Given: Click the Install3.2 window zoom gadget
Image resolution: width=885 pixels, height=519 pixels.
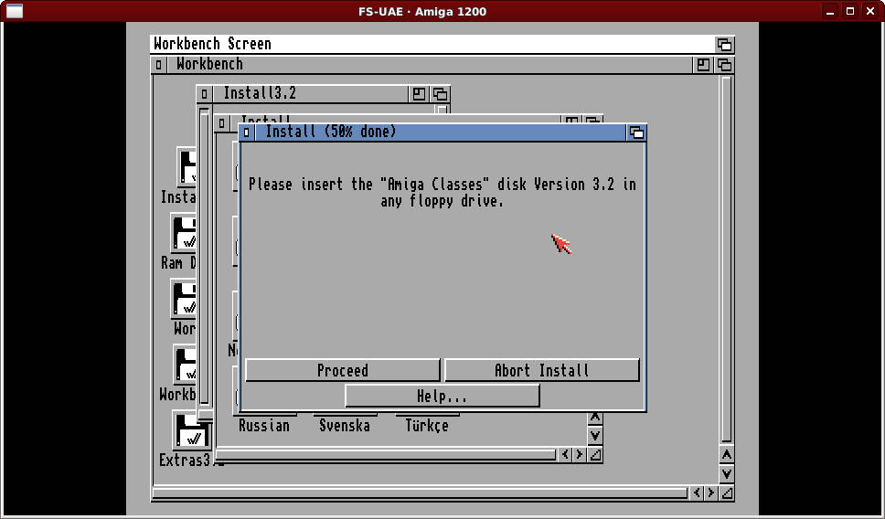Looking at the screenshot, I should (419, 94).
